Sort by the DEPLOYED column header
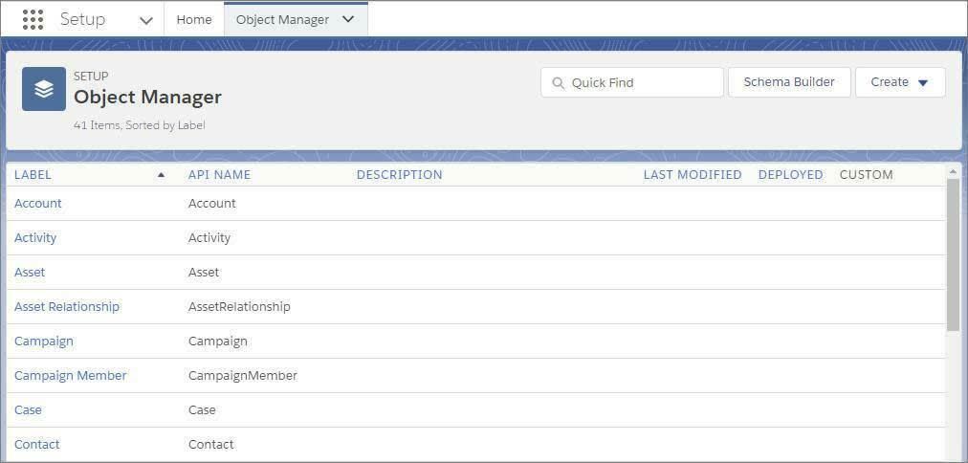Screen dimensions: 968x463 tap(791, 175)
